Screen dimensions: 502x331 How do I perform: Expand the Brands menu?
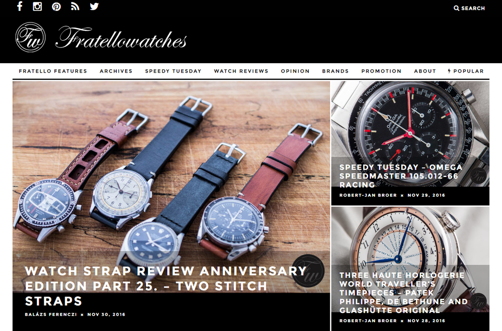pos(335,71)
